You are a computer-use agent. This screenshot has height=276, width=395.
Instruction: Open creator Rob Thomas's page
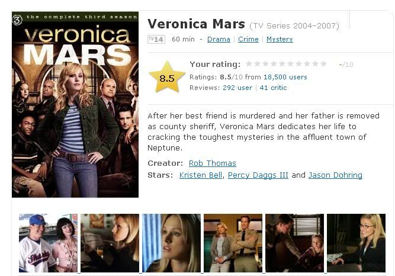[213, 163]
